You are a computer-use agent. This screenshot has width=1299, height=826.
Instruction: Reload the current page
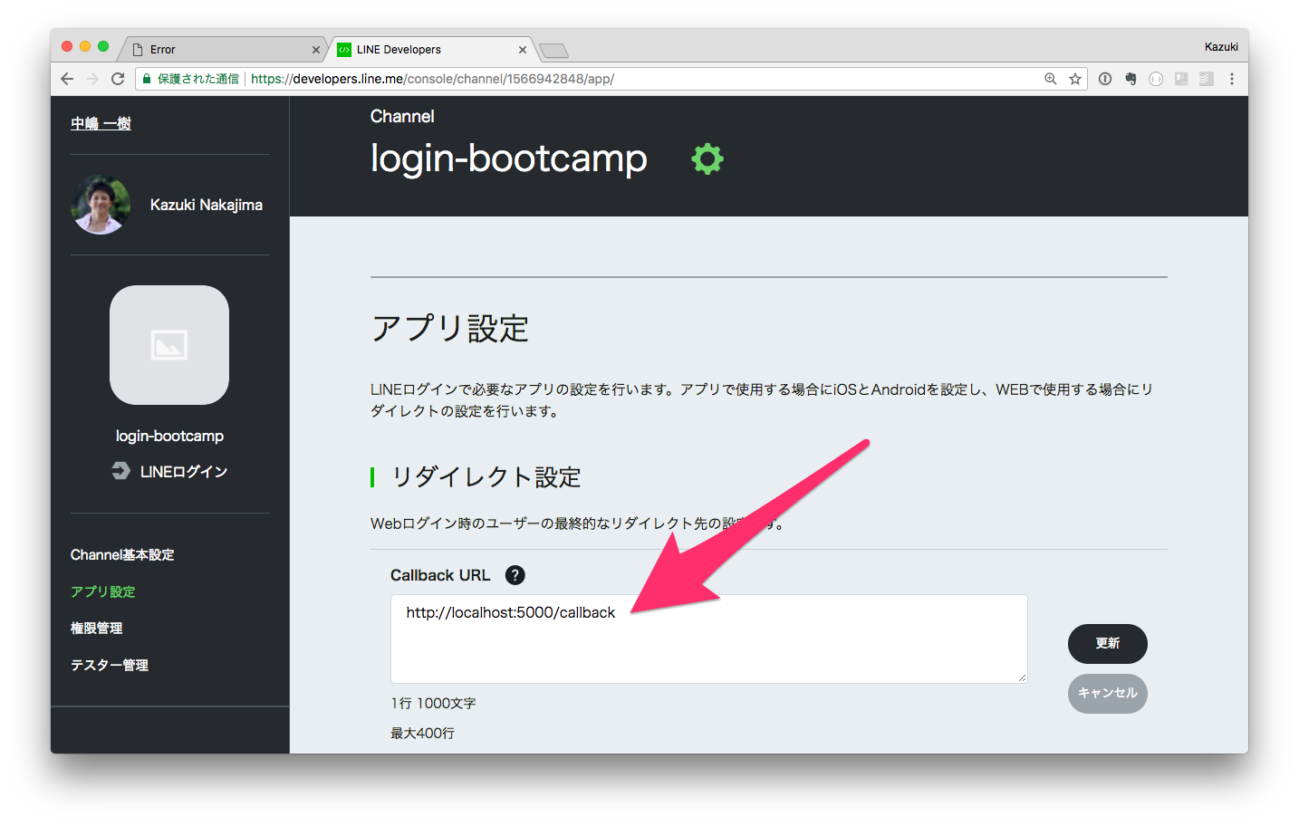click(x=118, y=79)
